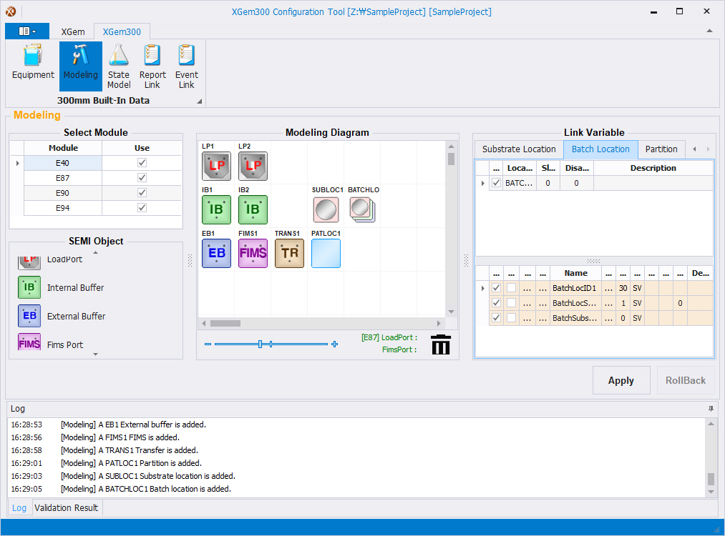This screenshot has height=536, width=725.
Task: Select the PATLOC1 partition icon
Action: pos(326,253)
